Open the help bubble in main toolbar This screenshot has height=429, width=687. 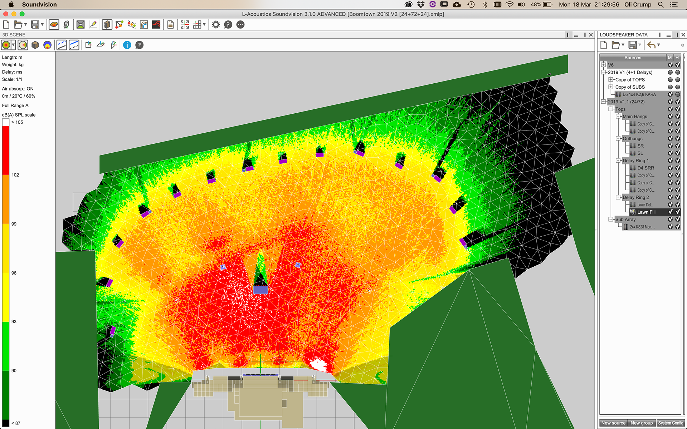(x=228, y=25)
